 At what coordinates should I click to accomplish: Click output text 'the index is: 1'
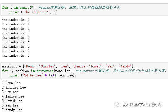point(16,24)
